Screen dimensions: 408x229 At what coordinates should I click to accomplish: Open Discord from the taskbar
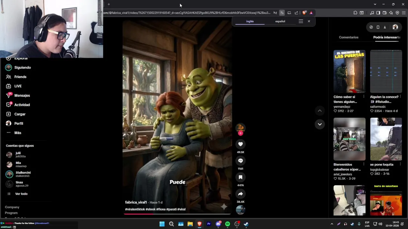(218, 224)
